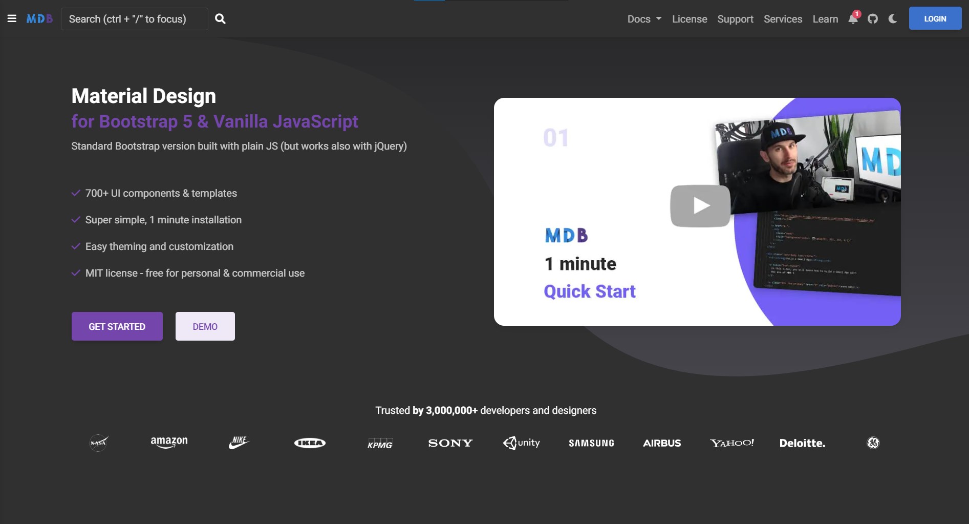Open the 1 minute Quick Start video thumbnail
The height and width of the screenshot is (524, 969).
tap(697, 212)
